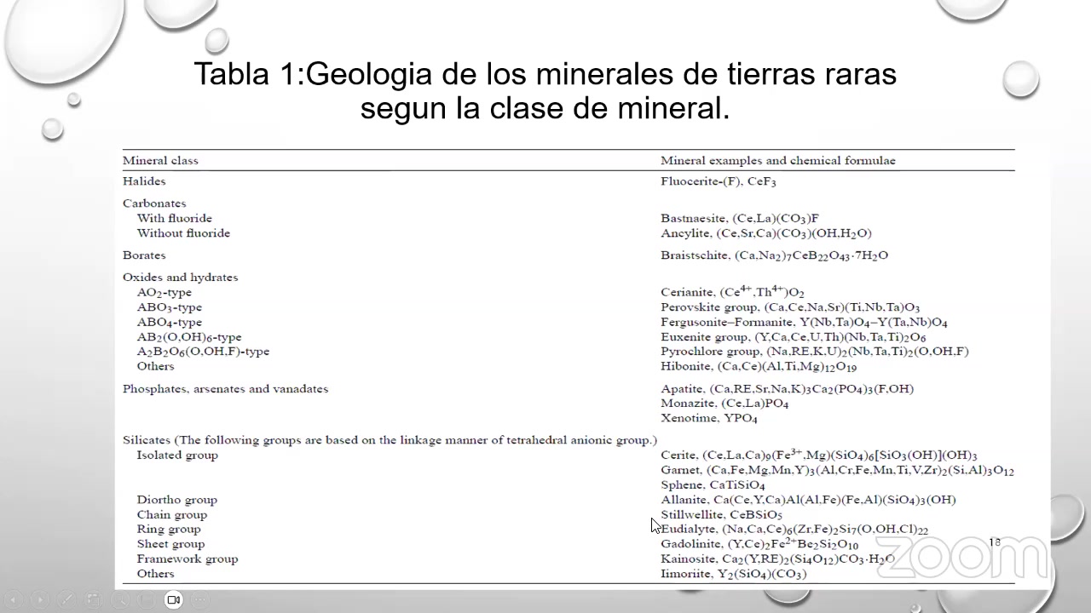Click 'Others' under Silicates

[155, 574]
